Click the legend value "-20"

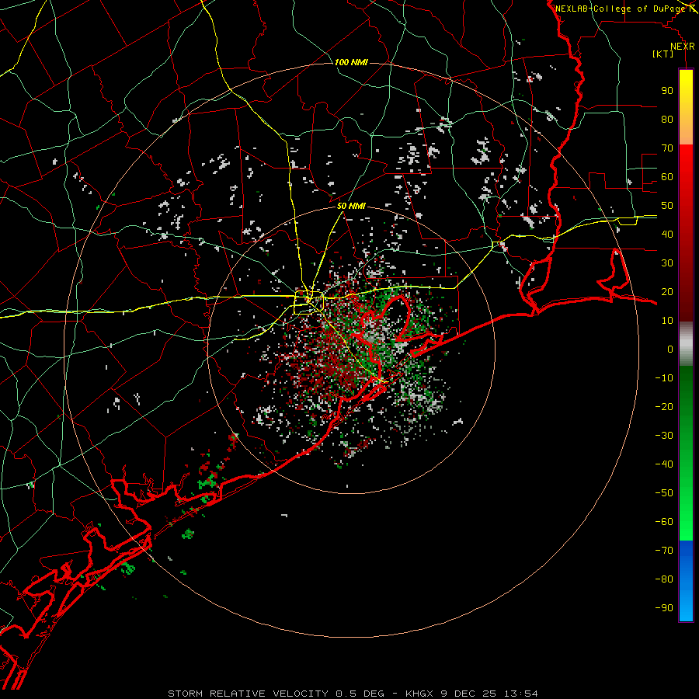click(x=664, y=406)
